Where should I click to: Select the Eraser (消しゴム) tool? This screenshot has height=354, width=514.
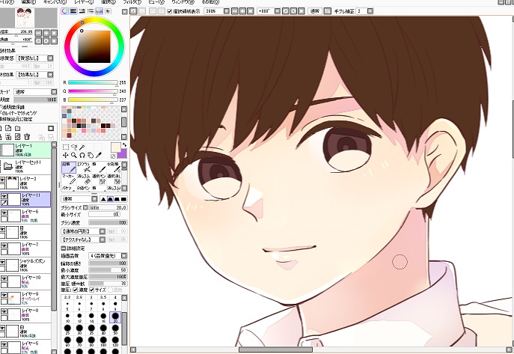(84, 179)
